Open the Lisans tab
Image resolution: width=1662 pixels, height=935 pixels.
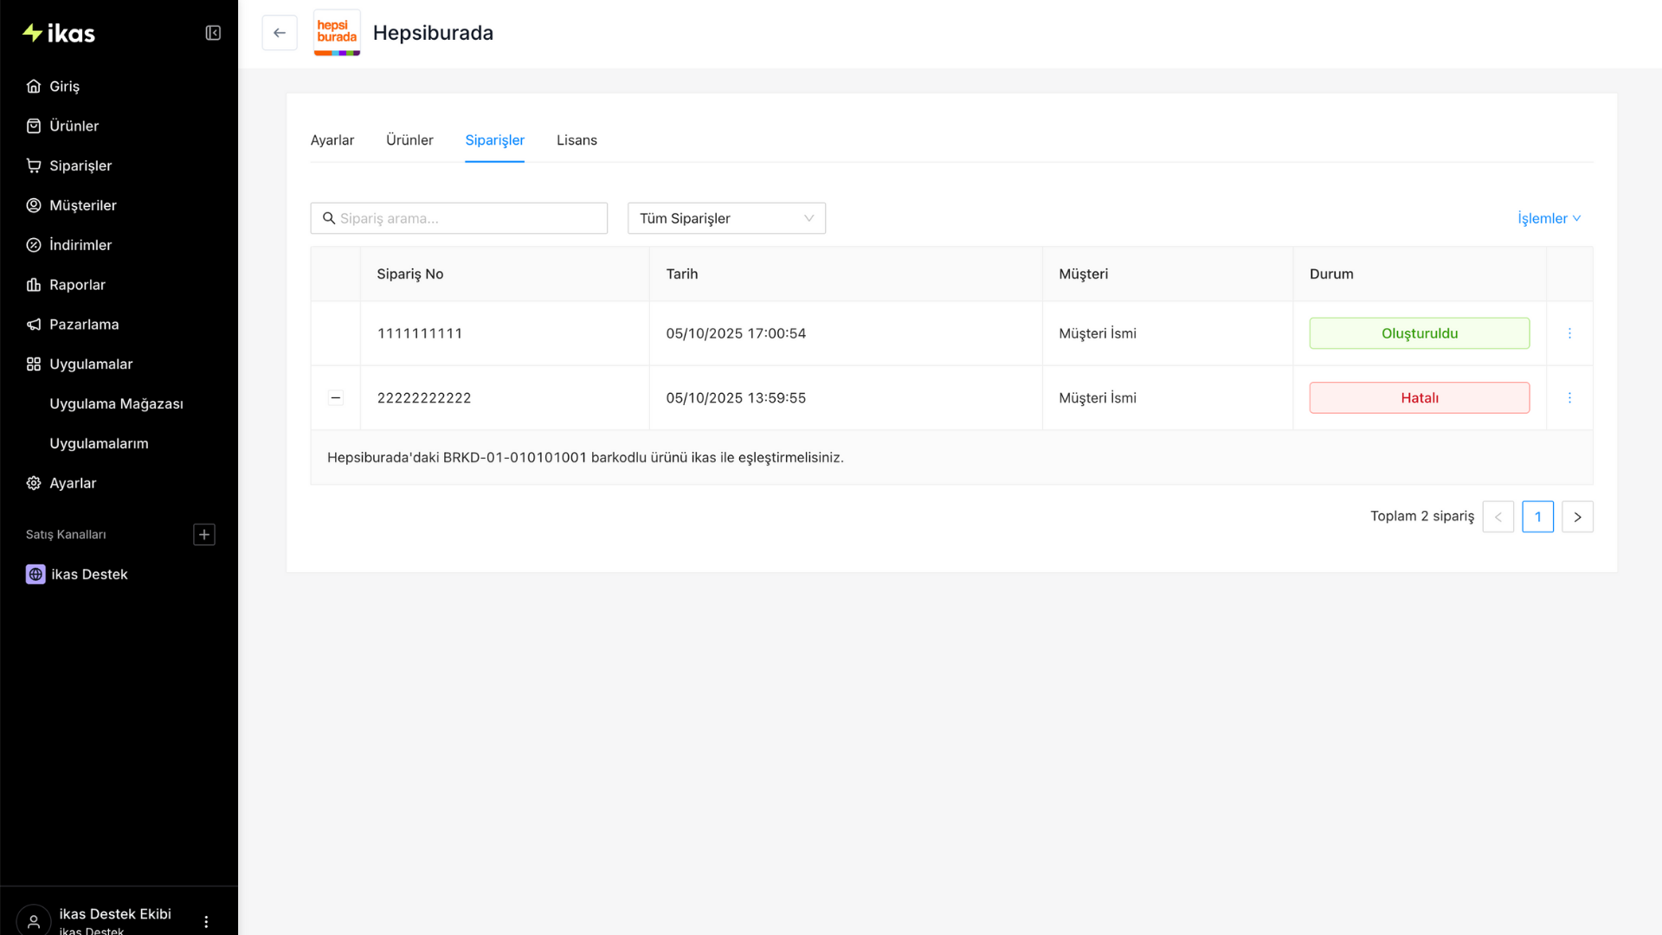pyautogui.click(x=577, y=140)
